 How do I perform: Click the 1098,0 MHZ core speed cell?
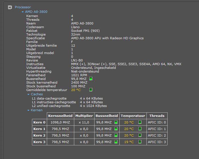tap(60, 122)
